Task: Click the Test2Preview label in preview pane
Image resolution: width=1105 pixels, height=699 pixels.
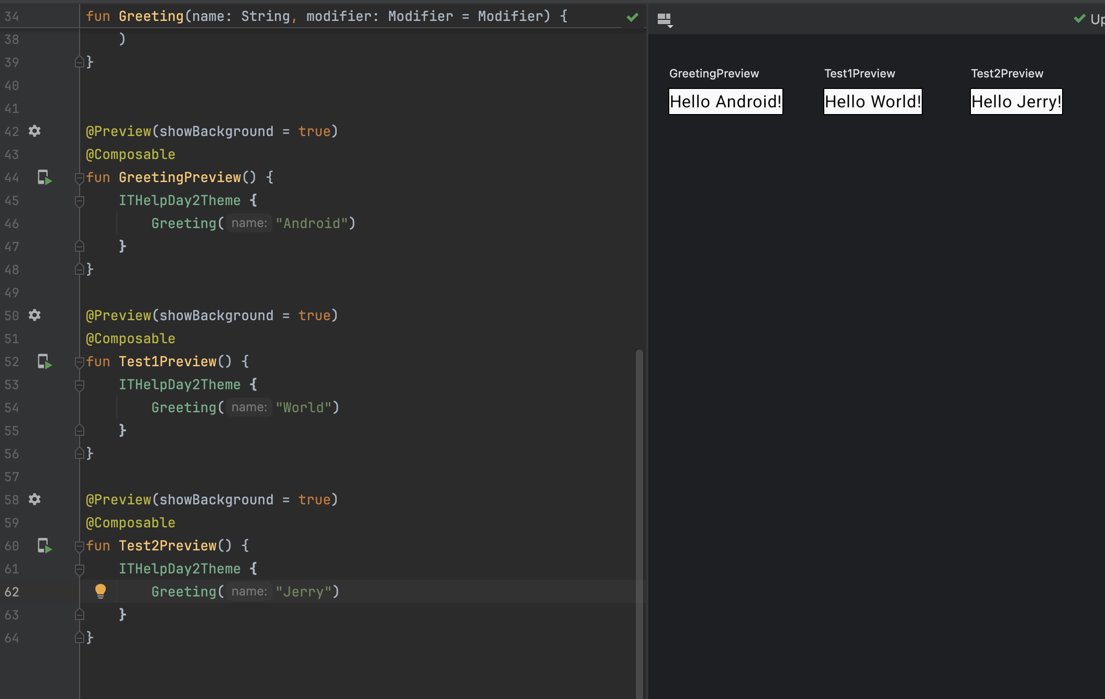Action: point(1007,73)
